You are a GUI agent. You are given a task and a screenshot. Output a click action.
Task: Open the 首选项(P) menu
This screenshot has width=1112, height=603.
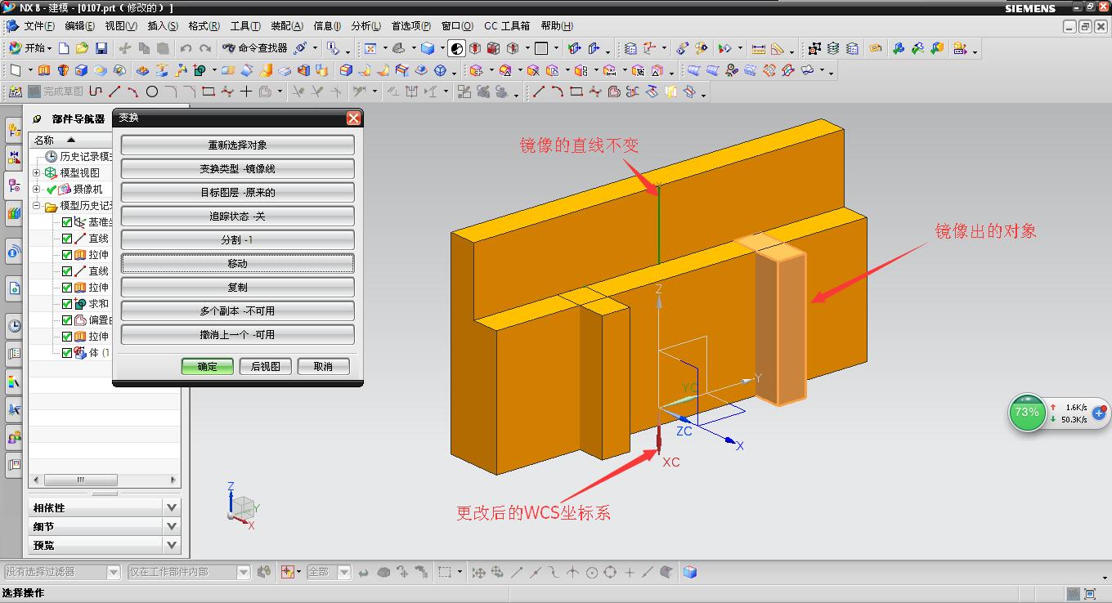(x=411, y=26)
